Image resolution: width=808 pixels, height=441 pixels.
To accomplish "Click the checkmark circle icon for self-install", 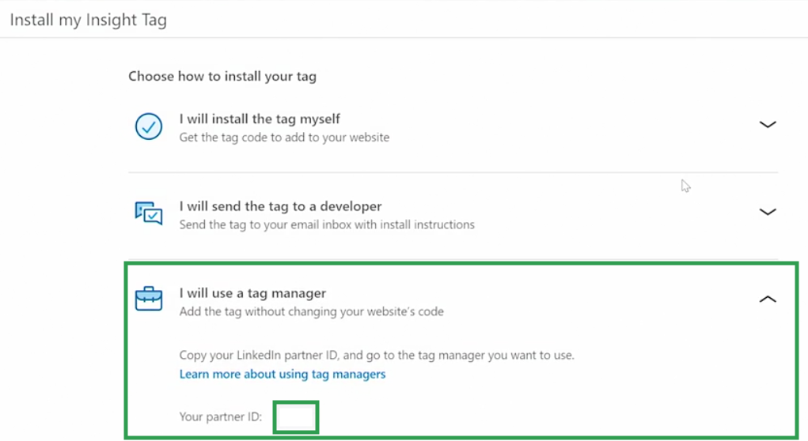I will coord(149,126).
